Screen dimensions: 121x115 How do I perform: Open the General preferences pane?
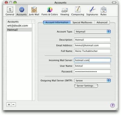coord(10,11)
